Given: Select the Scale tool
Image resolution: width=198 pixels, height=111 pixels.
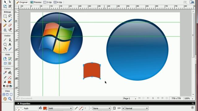Looking at the screenshot, I should click(x=5, y=6).
